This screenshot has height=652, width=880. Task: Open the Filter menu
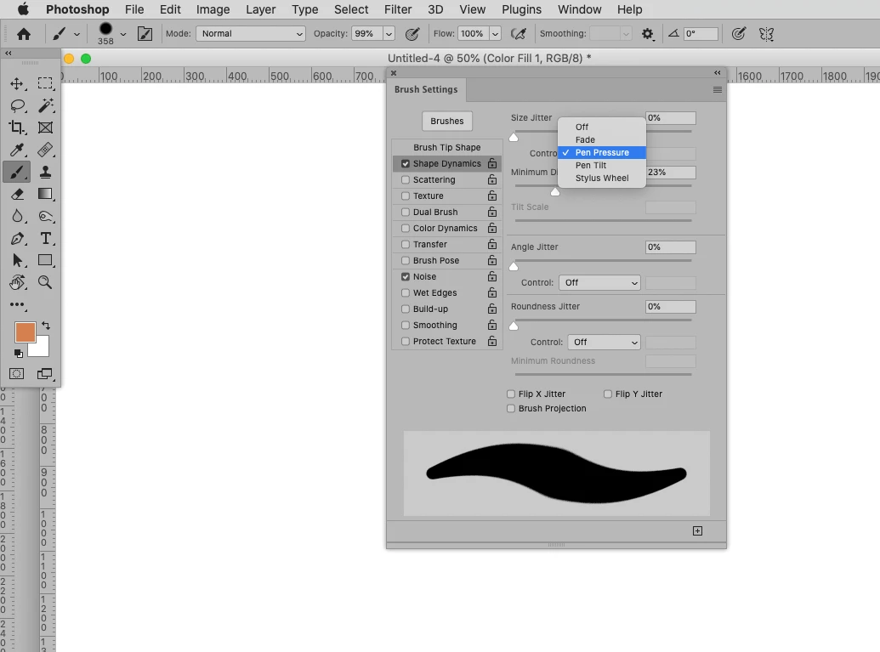pyautogui.click(x=398, y=9)
